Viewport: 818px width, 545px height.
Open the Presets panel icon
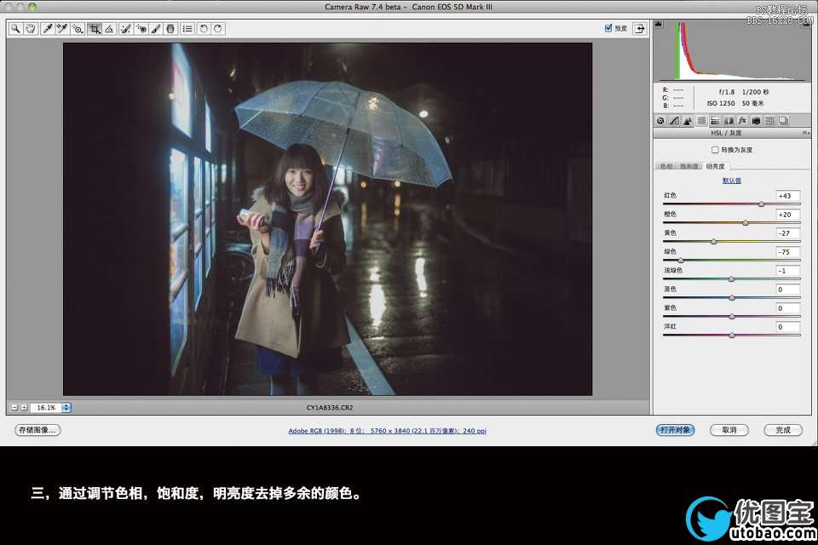click(769, 120)
